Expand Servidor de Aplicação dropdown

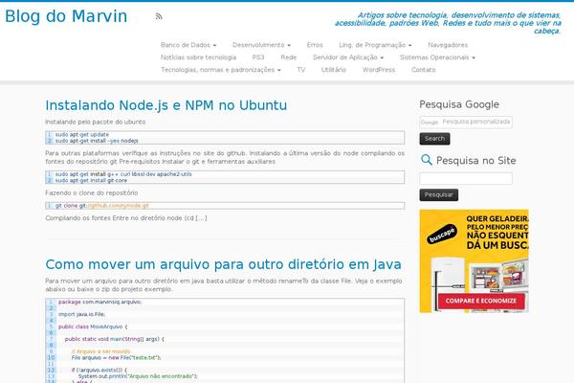[x=348, y=57]
